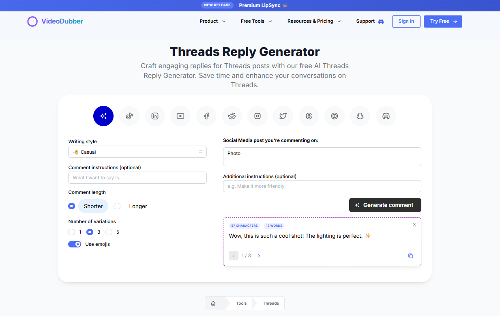
Task: Click the 12 WORDS badge
Action: coord(274,226)
